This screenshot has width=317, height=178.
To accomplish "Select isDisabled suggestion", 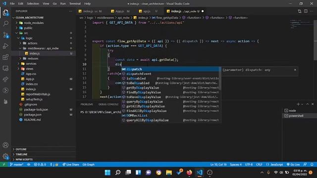I will click(x=170, y=78).
